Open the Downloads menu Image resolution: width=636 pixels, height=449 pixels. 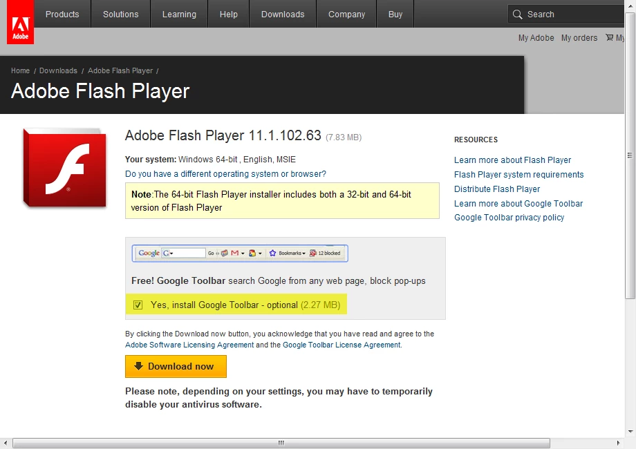pyautogui.click(x=283, y=15)
